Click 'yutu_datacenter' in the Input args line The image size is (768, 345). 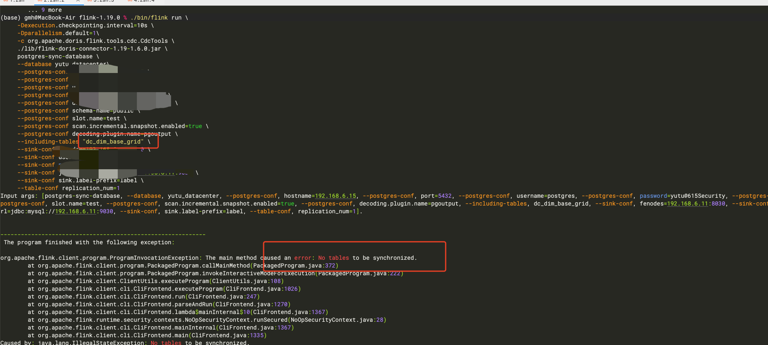[194, 196]
